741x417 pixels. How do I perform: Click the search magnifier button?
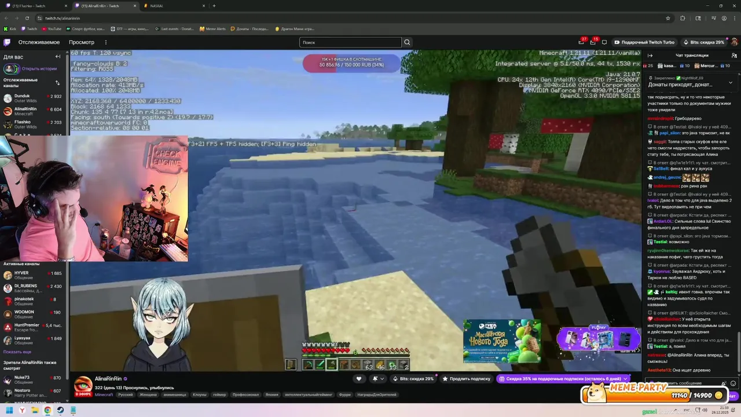[x=407, y=42]
